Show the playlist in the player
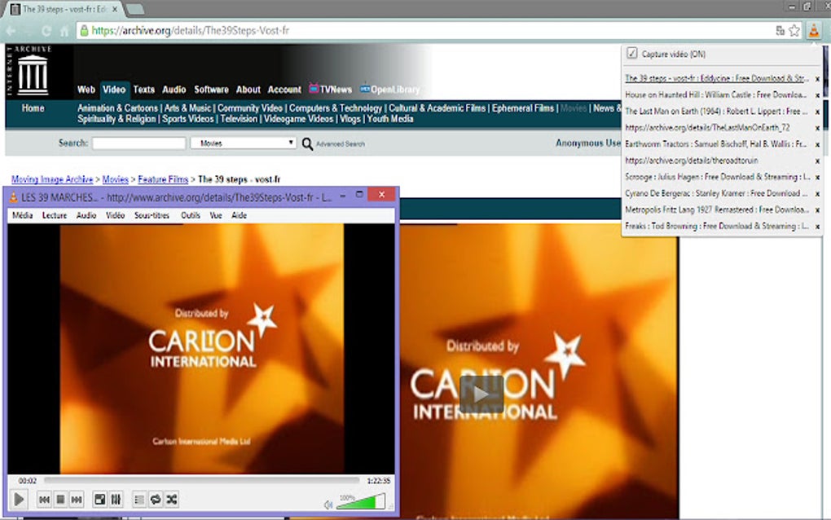This screenshot has width=831, height=520. tap(138, 500)
